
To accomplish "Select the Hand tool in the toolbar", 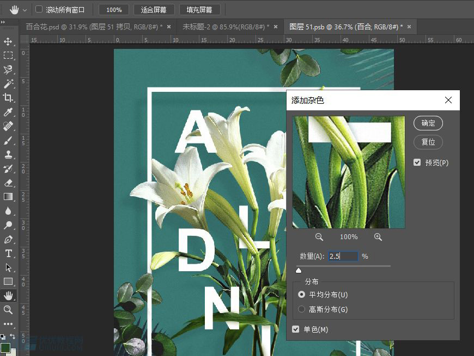I will click(x=8, y=296).
